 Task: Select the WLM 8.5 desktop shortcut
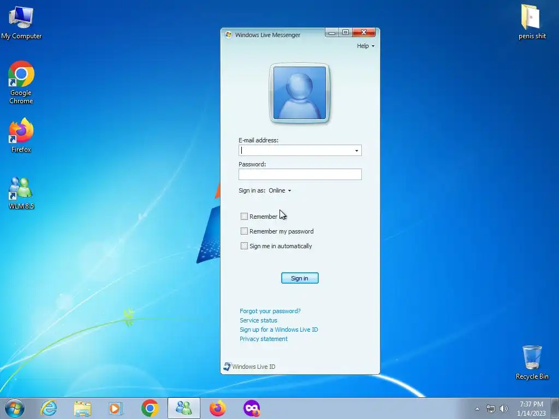[x=21, y=193]
